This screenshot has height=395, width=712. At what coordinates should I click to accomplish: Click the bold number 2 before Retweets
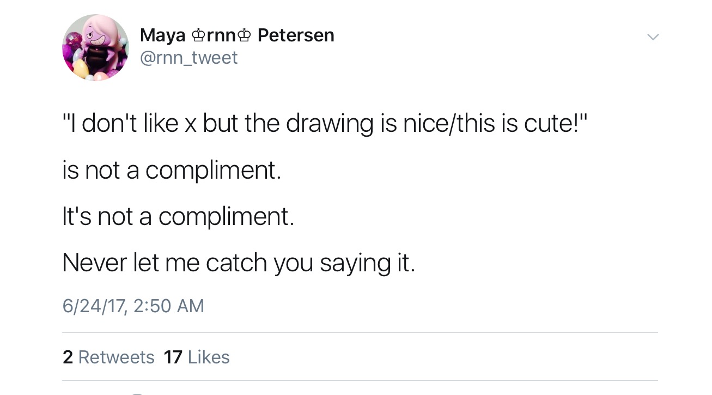click(68, 357)
